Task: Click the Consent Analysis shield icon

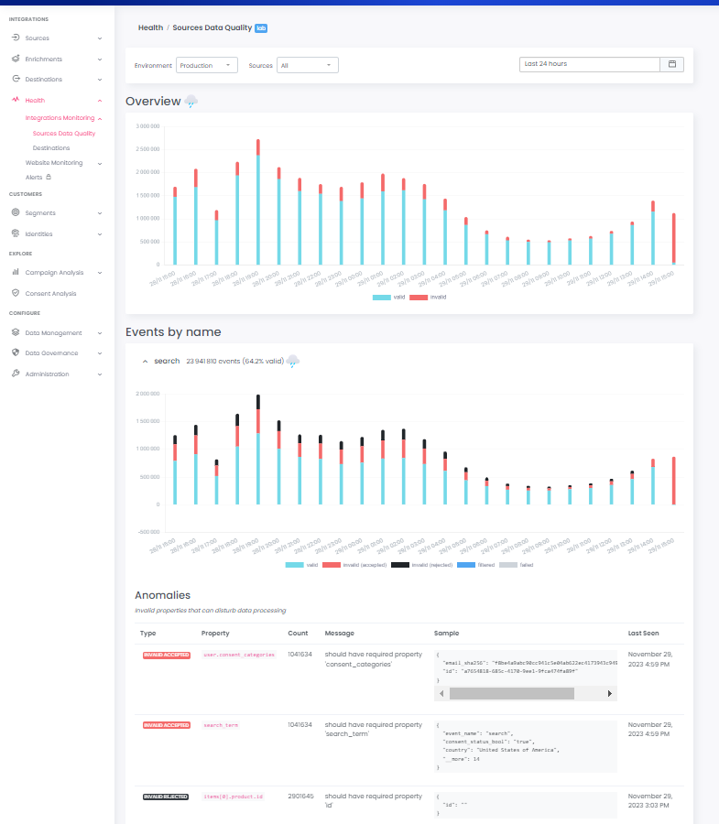Action: point(16,293)
